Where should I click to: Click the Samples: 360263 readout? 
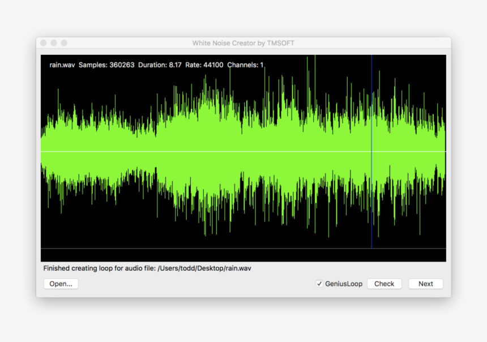click(x=106, y=65)
